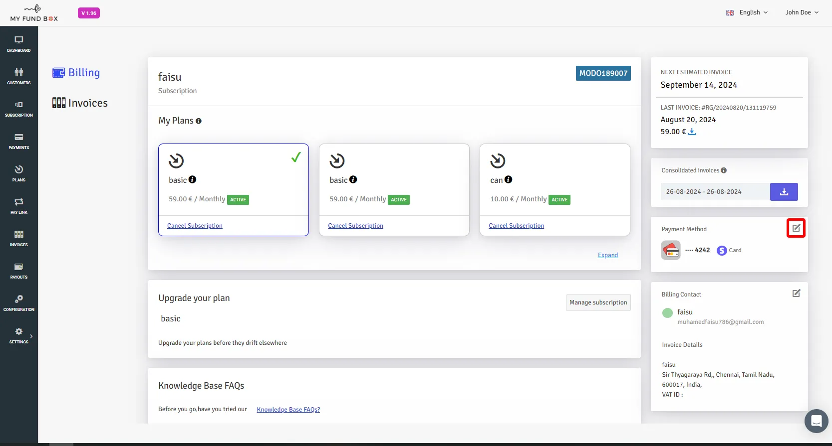The image size is (832, 446).
Task: Go to Customers in the sidebar
Action: tap(19, 76)
